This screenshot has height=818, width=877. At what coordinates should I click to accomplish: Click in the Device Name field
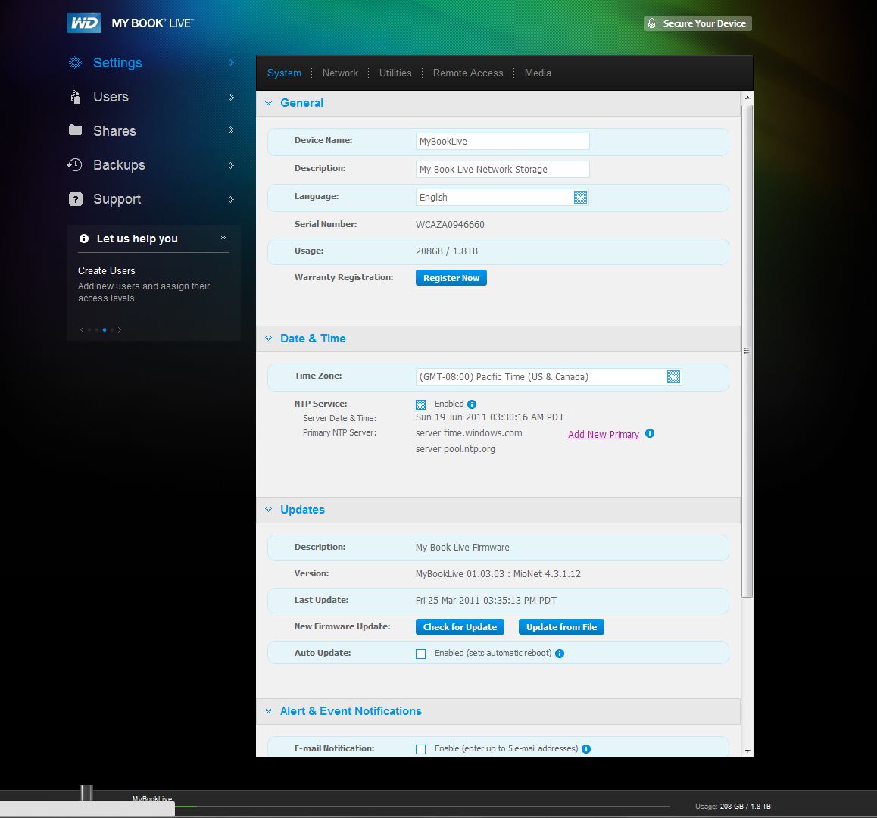[502, 142]
